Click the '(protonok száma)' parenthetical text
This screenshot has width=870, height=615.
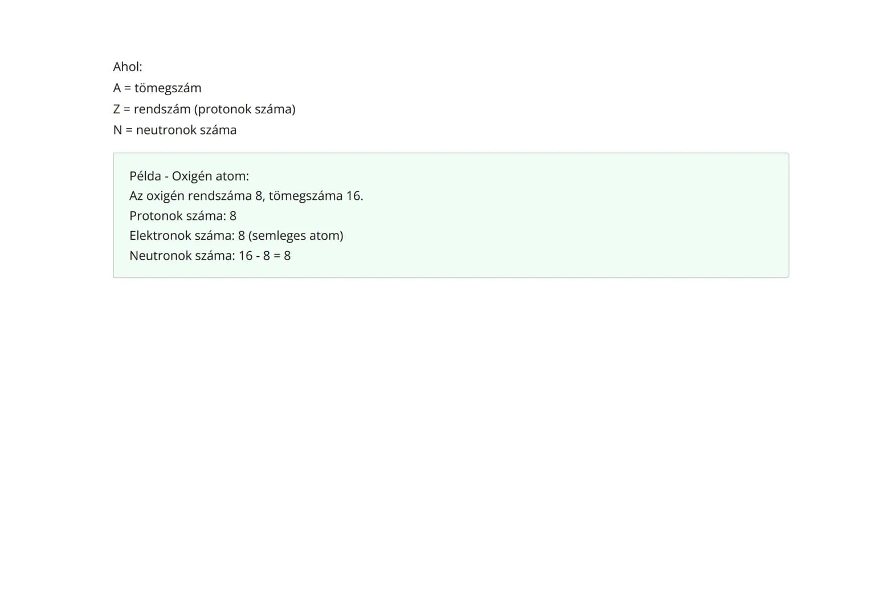click(244, 109)
